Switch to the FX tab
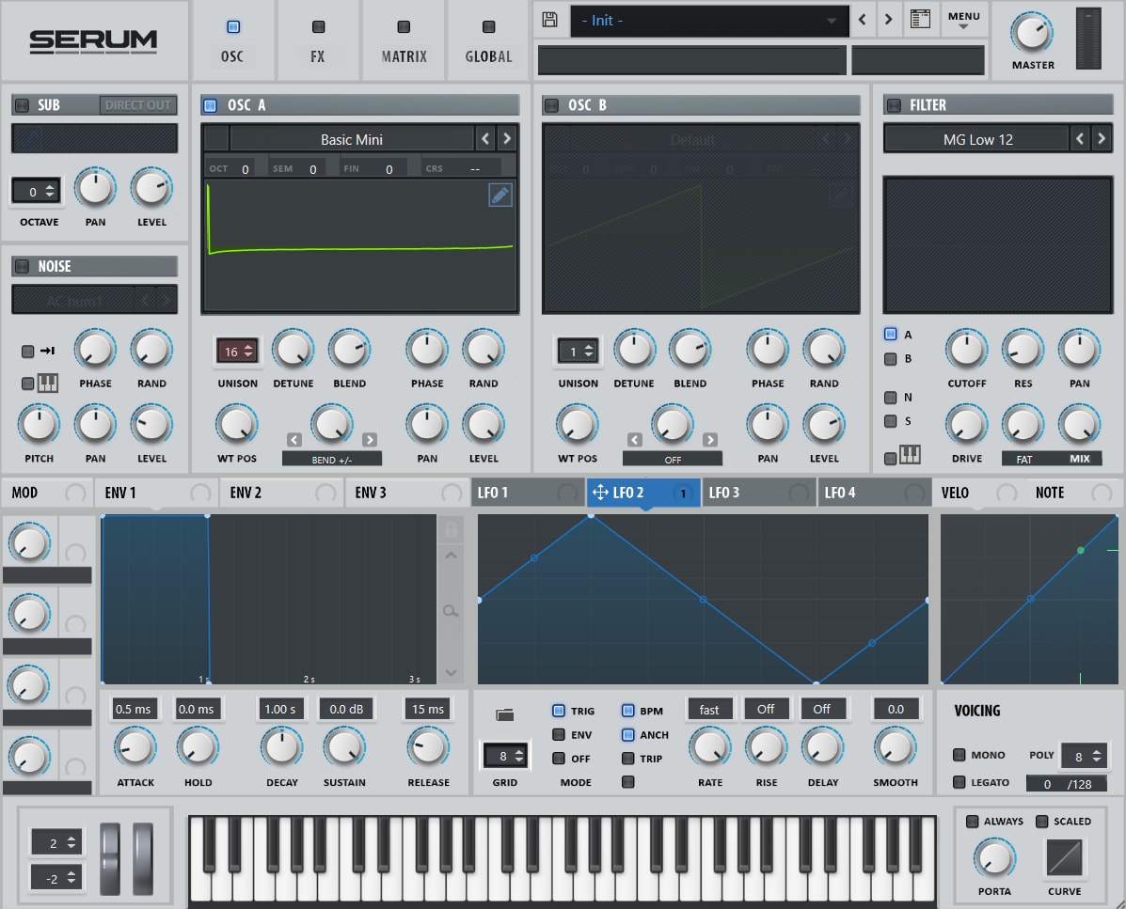1126x909 pixels. click(x=317, y=40)
